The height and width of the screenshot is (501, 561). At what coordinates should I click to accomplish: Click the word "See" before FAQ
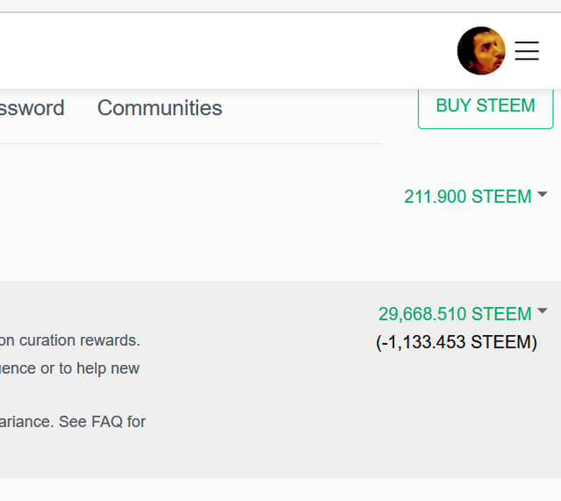pos(73,421)
